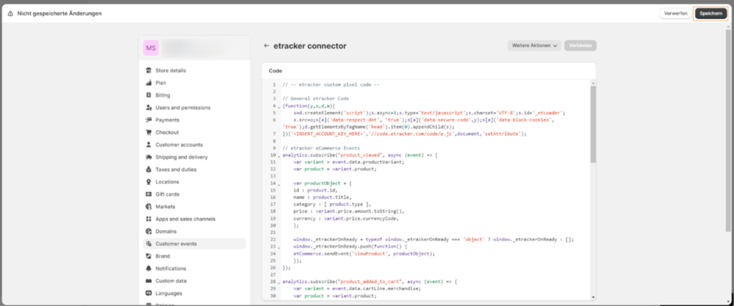Click the Users and permissions icon
Viewport: 734px width, 306px height.
[149, 107]
